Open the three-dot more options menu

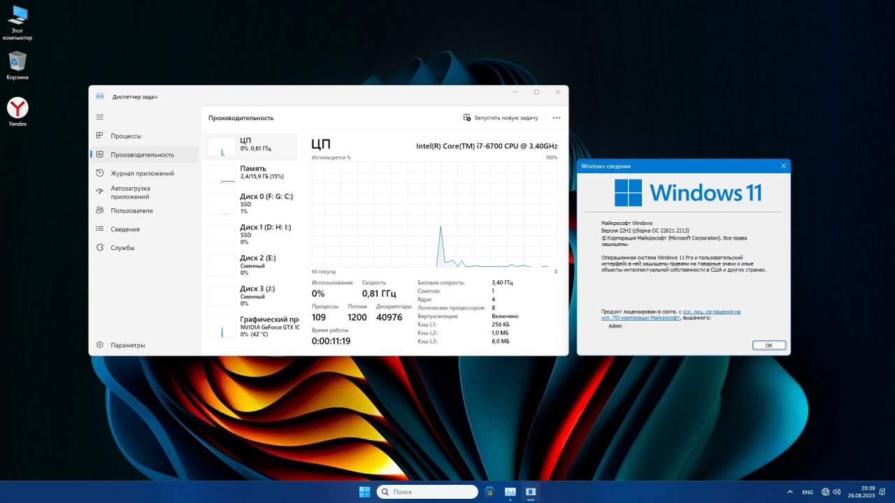557,118
